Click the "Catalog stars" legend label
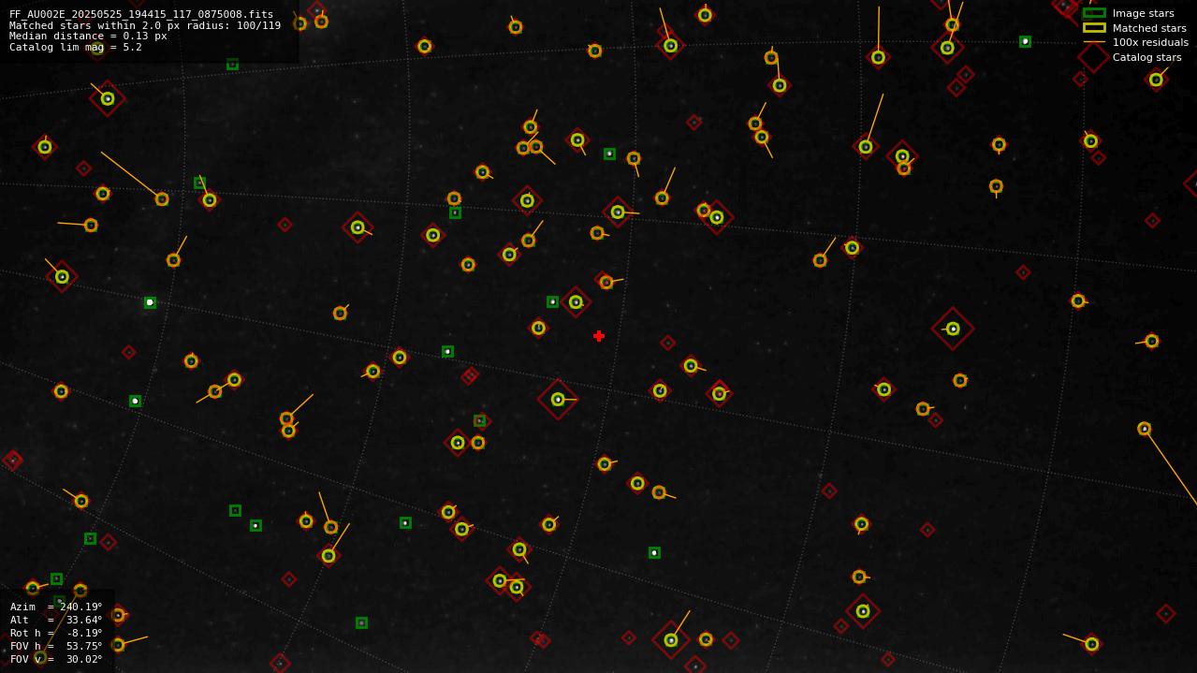This screenshot has width=1197, height=673. [1146, 57]
